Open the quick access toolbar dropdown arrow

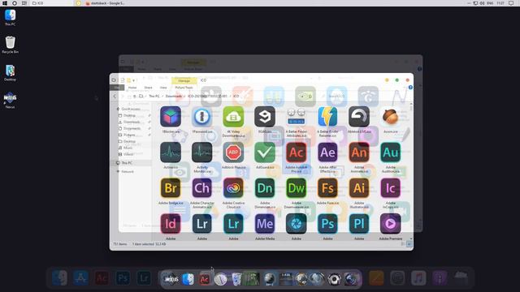point(134,80)
